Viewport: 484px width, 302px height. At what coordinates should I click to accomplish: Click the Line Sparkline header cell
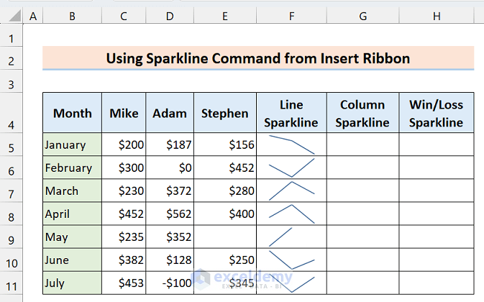291,113
